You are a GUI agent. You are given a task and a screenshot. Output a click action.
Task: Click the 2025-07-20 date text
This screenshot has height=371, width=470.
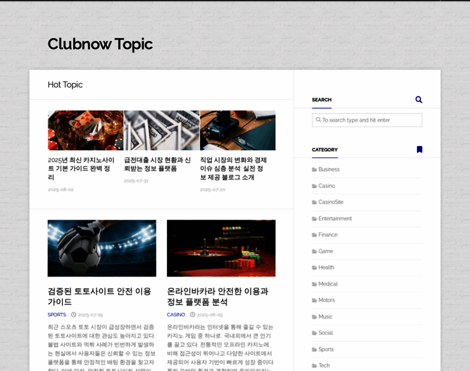pyautogui.click(x=213, y=189)
